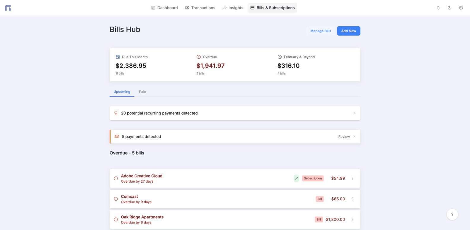
Task: Open the three-dot menu for Adobe Creative Cloud
Action: click(352, 178)
